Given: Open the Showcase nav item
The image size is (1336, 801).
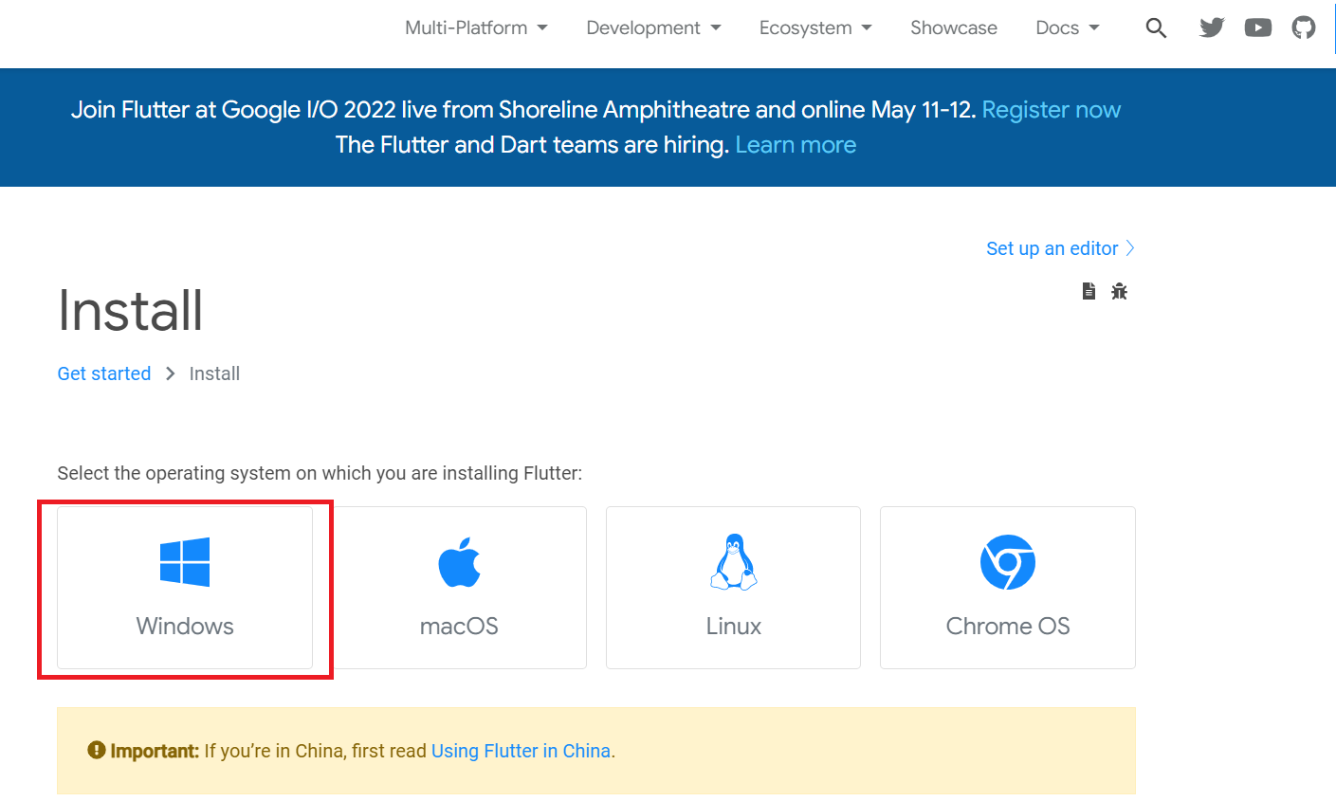Looking at the screenshot, I should click(954, 27).
